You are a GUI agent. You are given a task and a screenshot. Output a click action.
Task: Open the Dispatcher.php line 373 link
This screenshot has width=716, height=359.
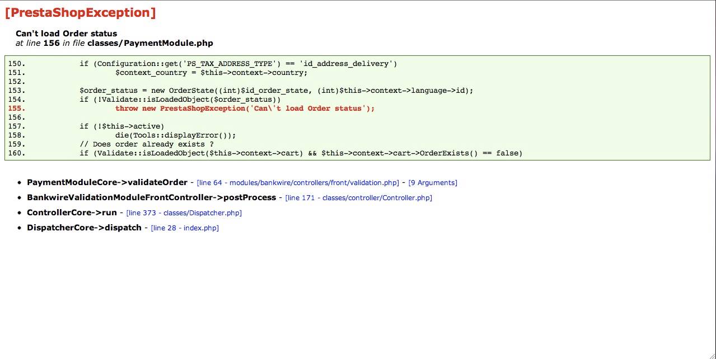pyautogui.click(x=184, y=213)
